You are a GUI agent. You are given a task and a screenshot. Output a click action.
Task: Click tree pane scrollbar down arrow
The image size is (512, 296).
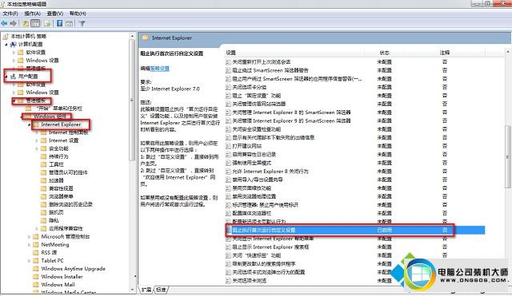click(x=132, y=290)
